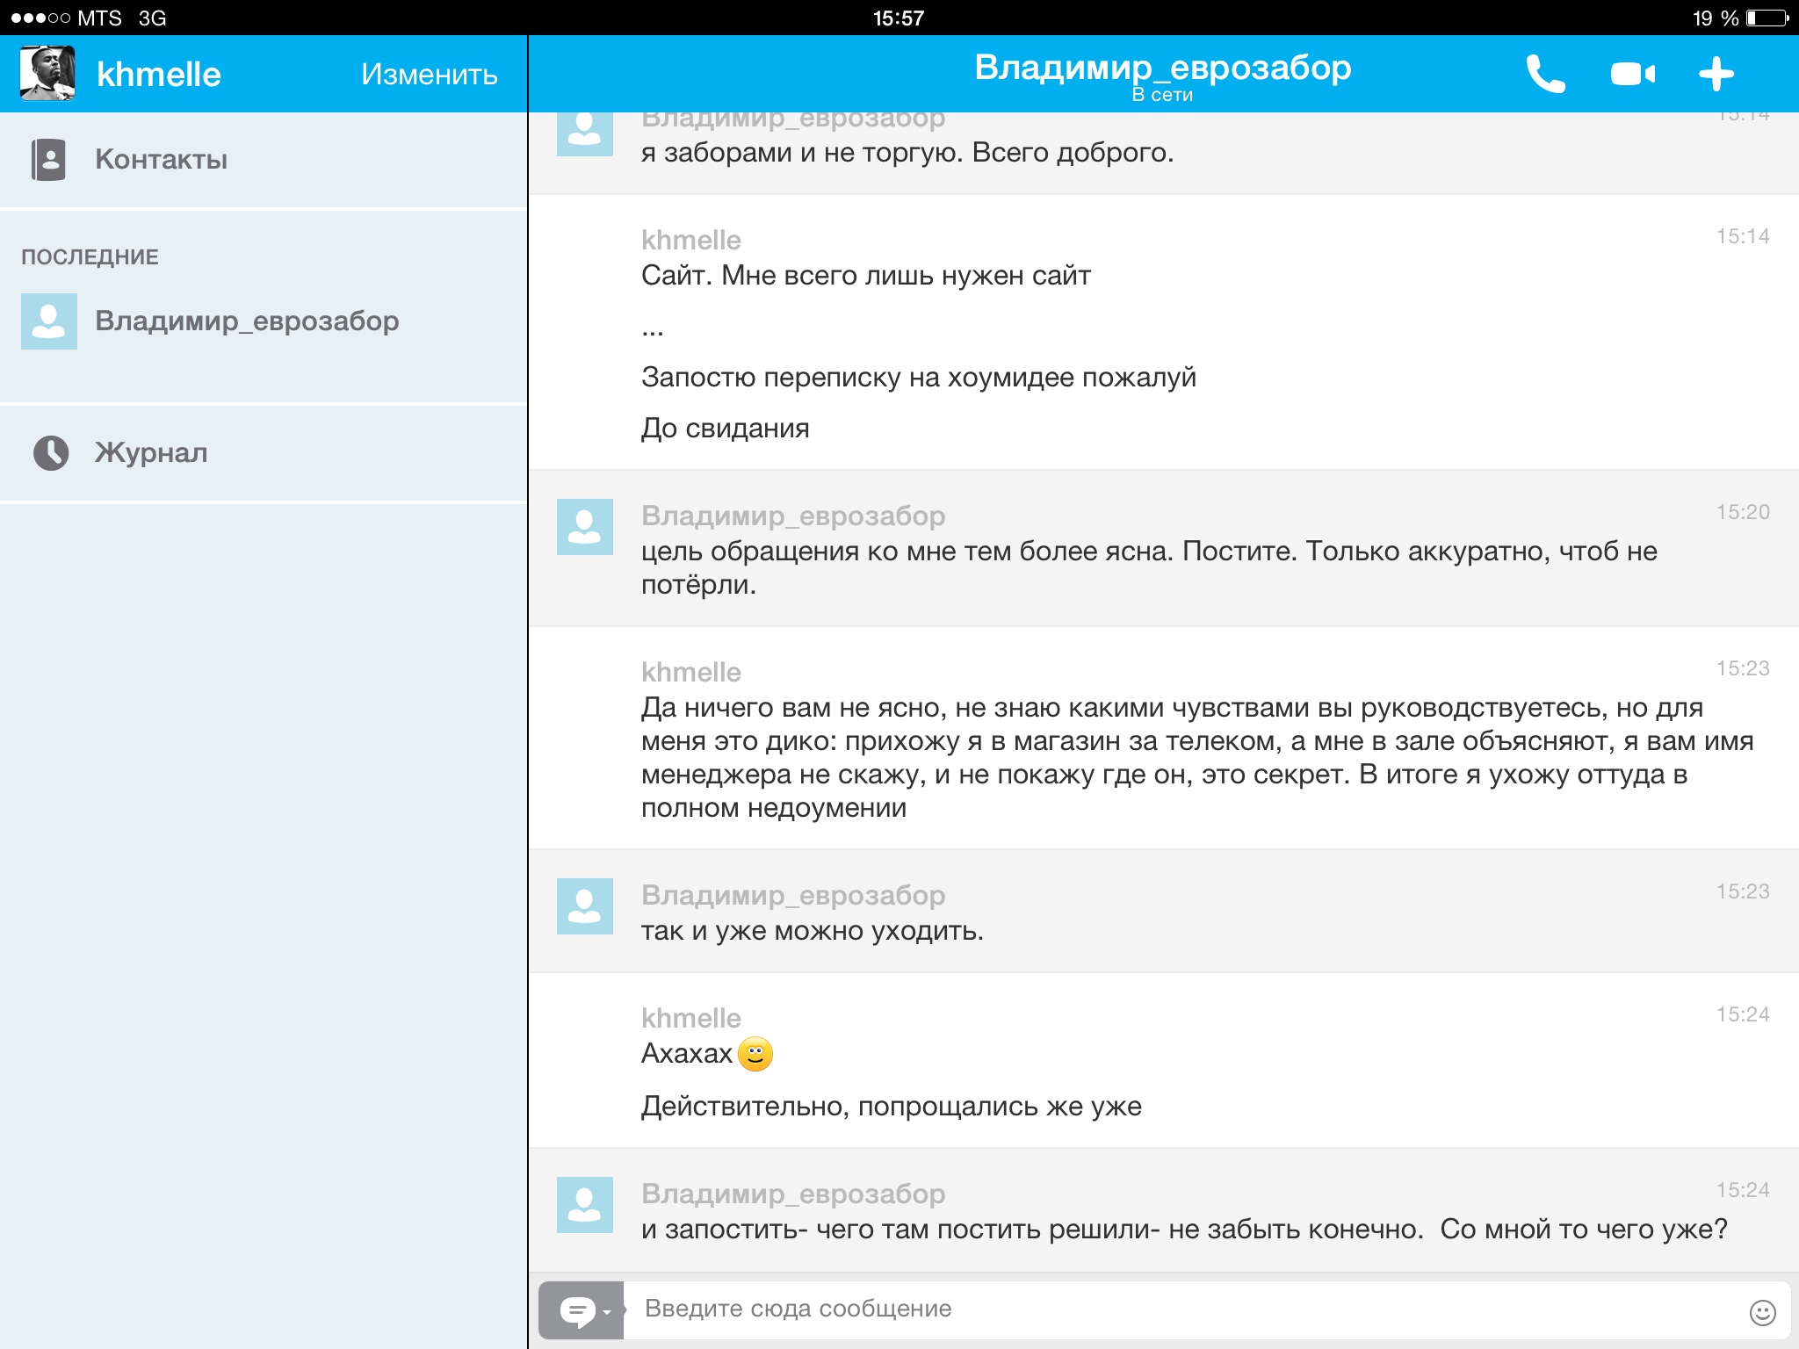Select the Владимир_еврозабор recent conversation

[246, 321]
